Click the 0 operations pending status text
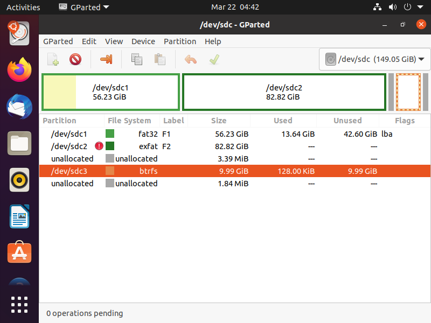The image size is (431, 323). point(85,313)
